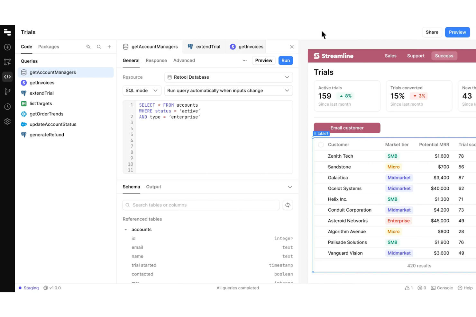Select the component inspector icon in the sidebar
The height and width of the screenshot is (317, 476).
[x=7, y=62]
